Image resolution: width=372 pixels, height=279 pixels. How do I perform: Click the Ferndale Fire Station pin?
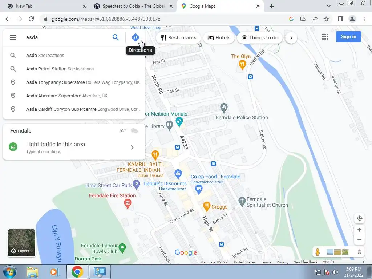tap(128, 204)
